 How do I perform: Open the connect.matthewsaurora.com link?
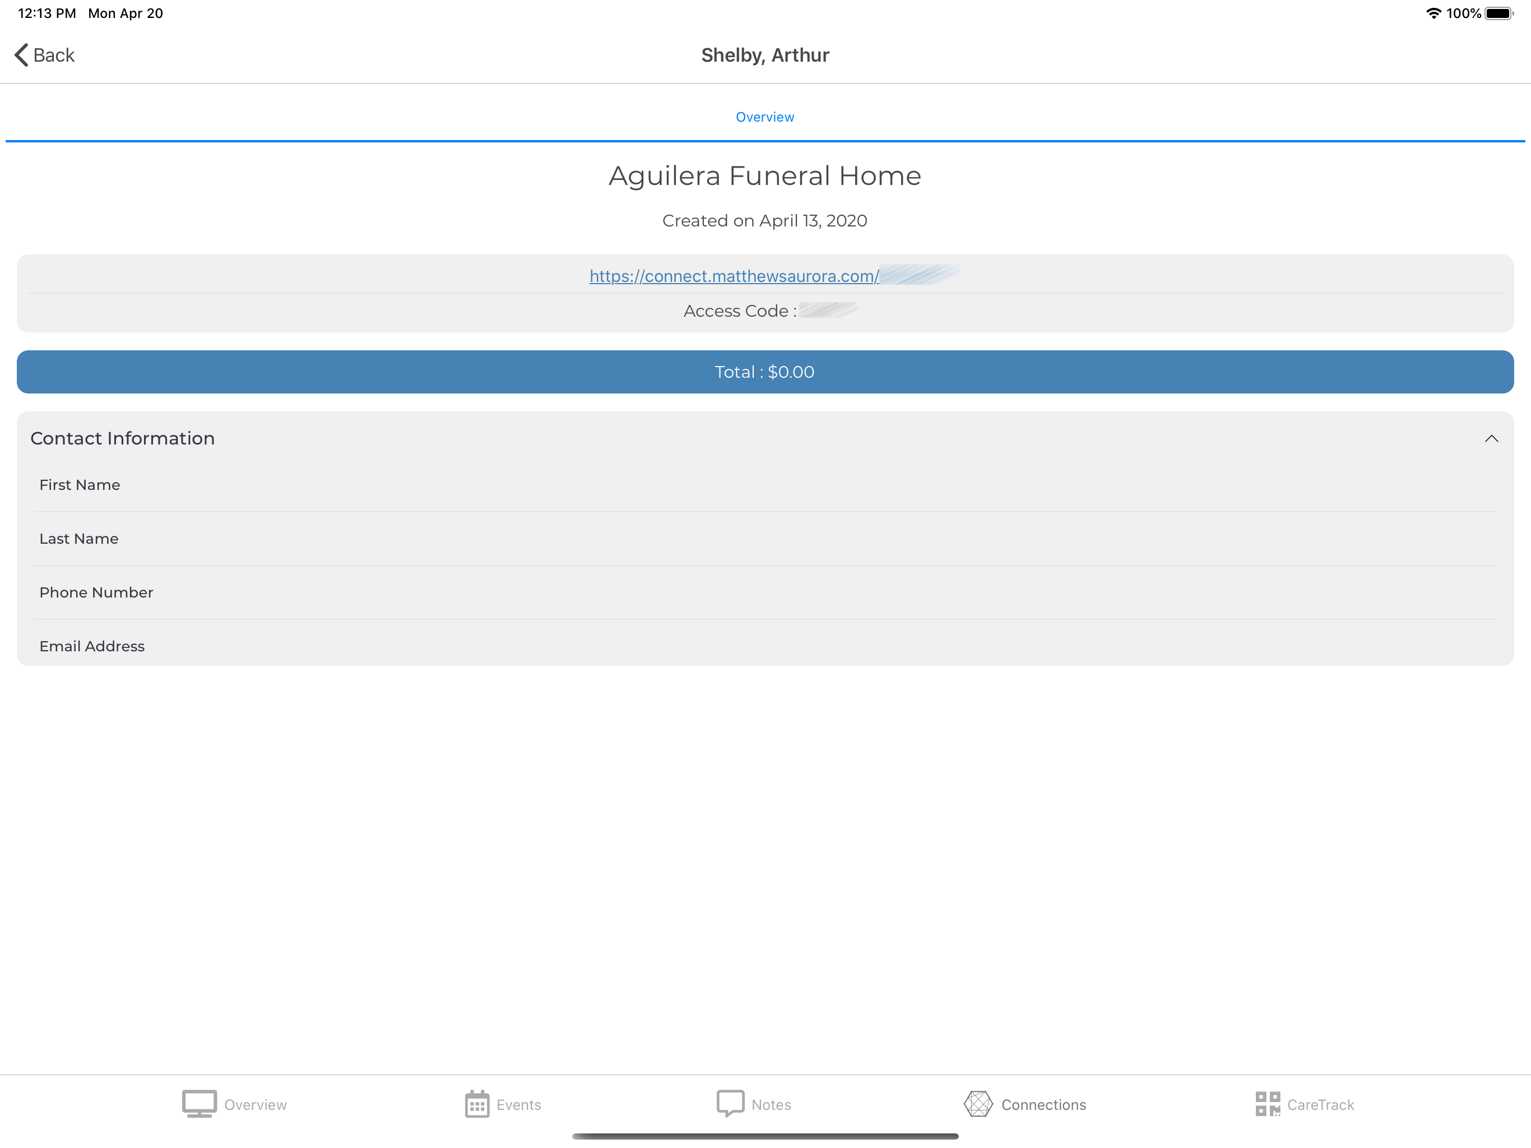coord(734,276)
